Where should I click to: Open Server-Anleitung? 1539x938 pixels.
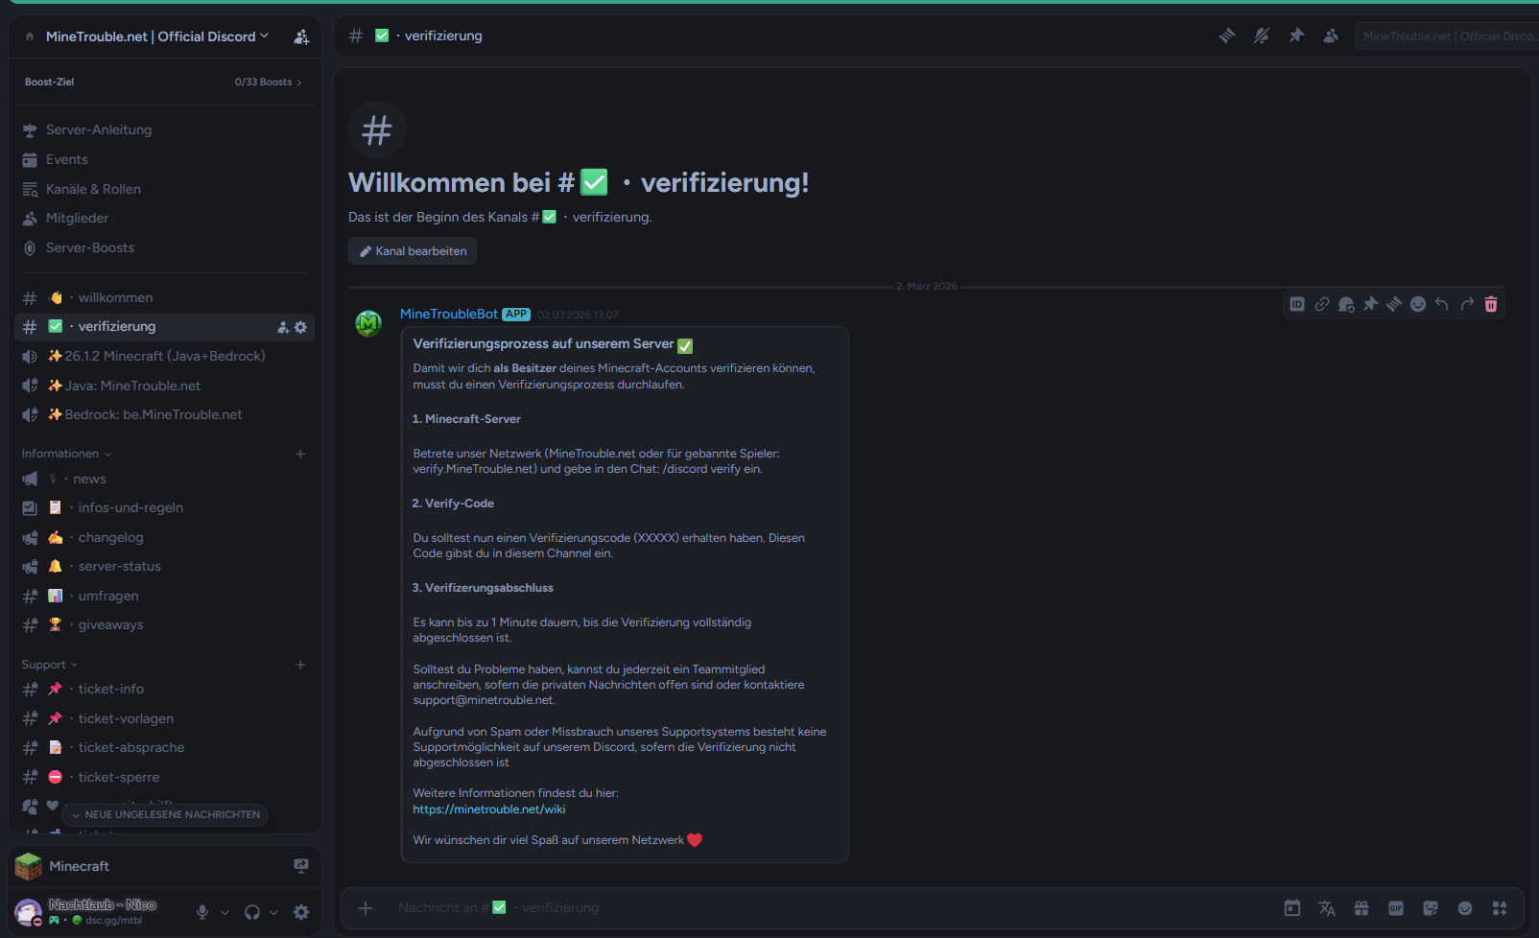[x=163, y=129]
